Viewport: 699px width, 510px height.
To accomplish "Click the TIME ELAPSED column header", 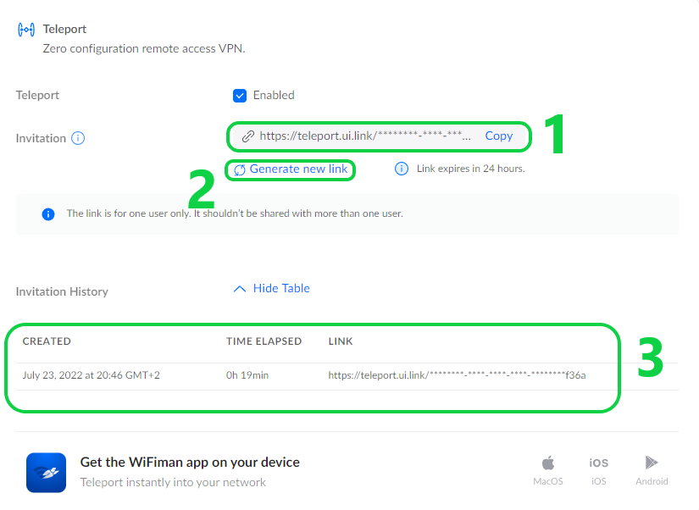I will click(x=264, y=341).
